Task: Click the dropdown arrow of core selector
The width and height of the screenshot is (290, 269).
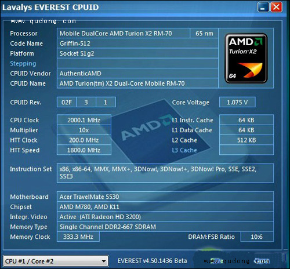Action: (104, 261)
